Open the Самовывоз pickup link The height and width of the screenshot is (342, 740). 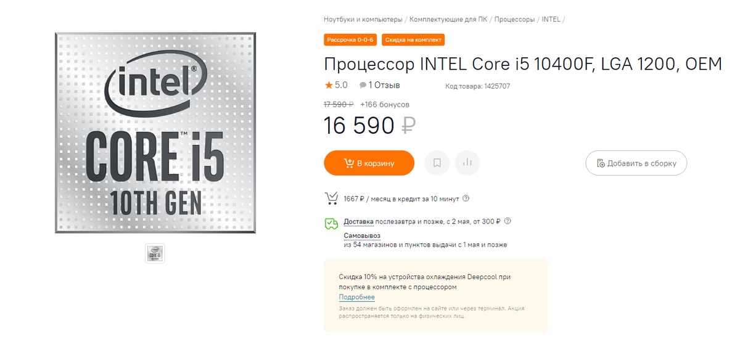pyautogui.click(x=361, y=235)
